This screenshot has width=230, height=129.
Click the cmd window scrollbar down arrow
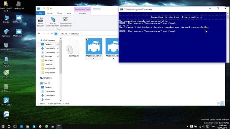coord(228,61)
